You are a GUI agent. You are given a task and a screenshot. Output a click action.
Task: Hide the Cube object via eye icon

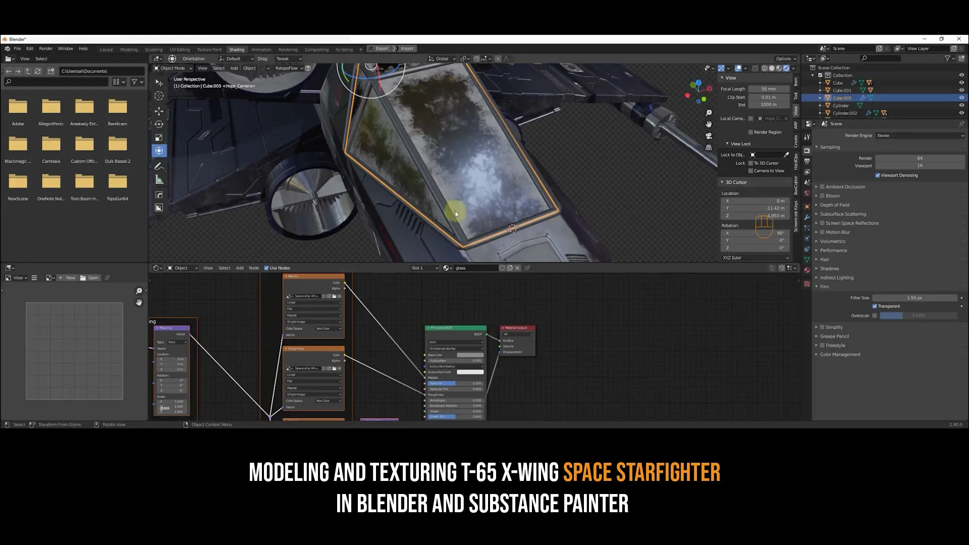click(961, 83)
